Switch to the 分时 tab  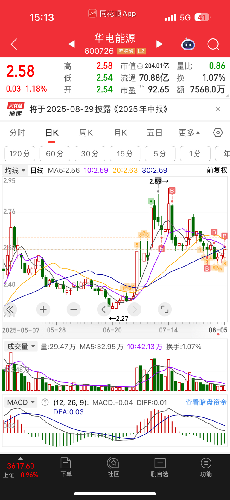coord(17,133)
